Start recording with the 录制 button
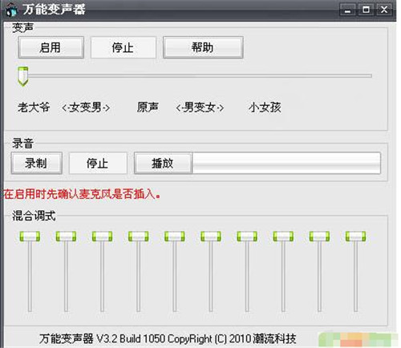 pyautogui.click(x=37, y=164)
